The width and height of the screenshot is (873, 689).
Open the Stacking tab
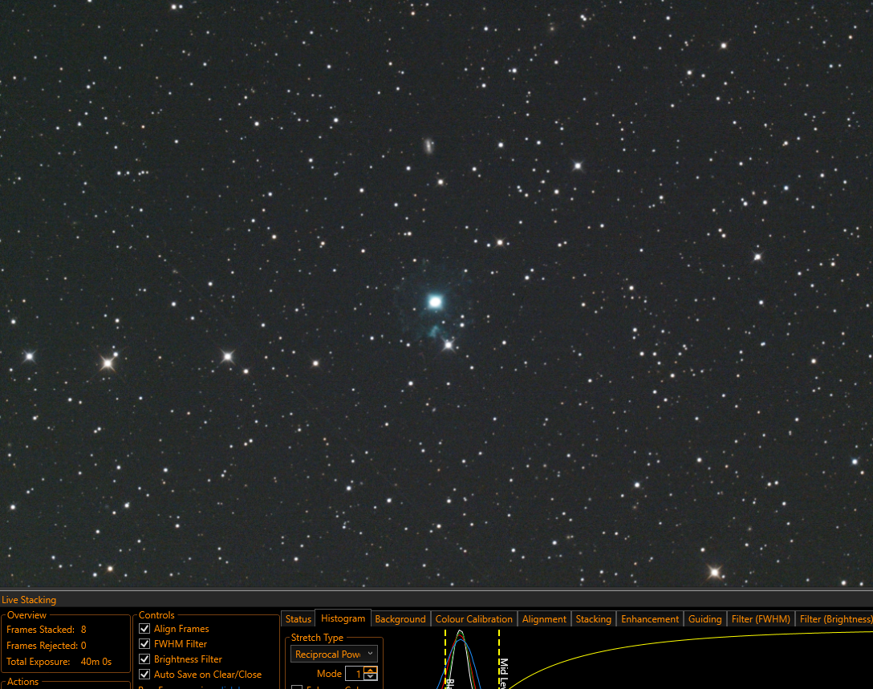594,619
